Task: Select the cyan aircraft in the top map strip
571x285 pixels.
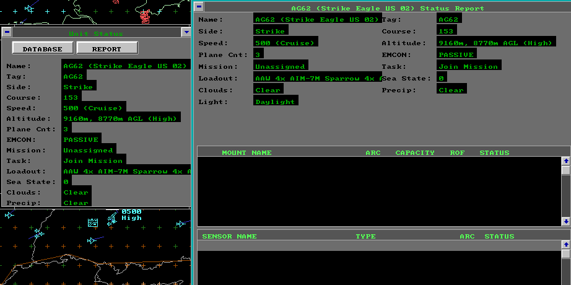Action: [x=29, y=8]
